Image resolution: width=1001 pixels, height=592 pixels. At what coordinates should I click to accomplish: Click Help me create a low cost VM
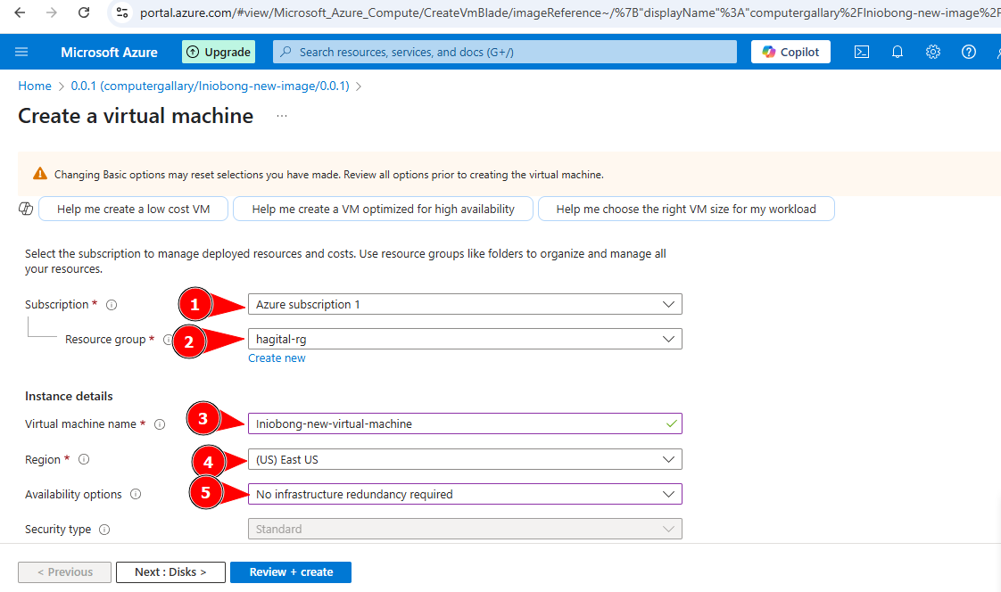[134, 209]
